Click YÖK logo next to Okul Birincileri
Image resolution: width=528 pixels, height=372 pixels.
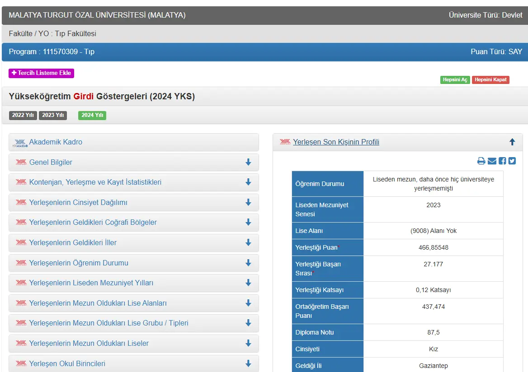(x=21, y=363)
